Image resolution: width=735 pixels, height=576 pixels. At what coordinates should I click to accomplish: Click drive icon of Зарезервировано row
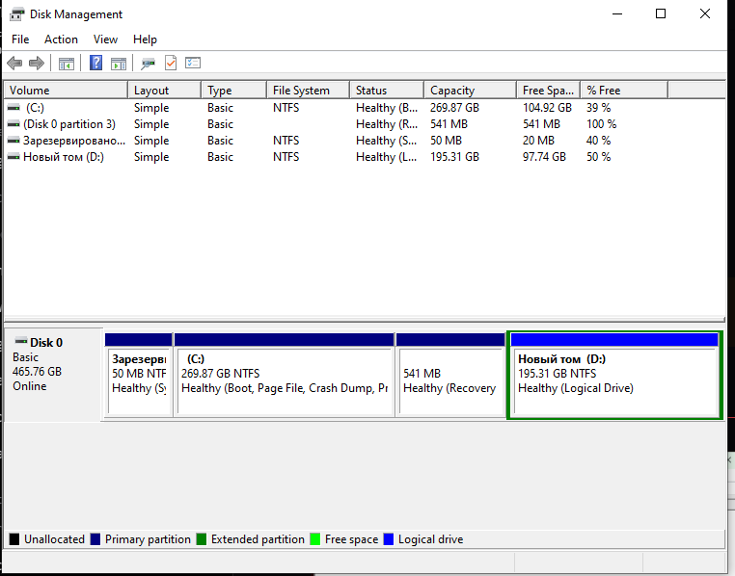click(14, 141)
